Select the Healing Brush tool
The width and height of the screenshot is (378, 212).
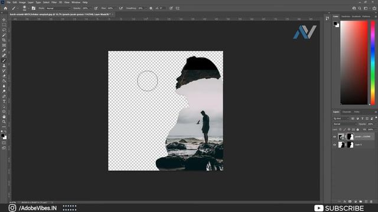pos(4,55)
